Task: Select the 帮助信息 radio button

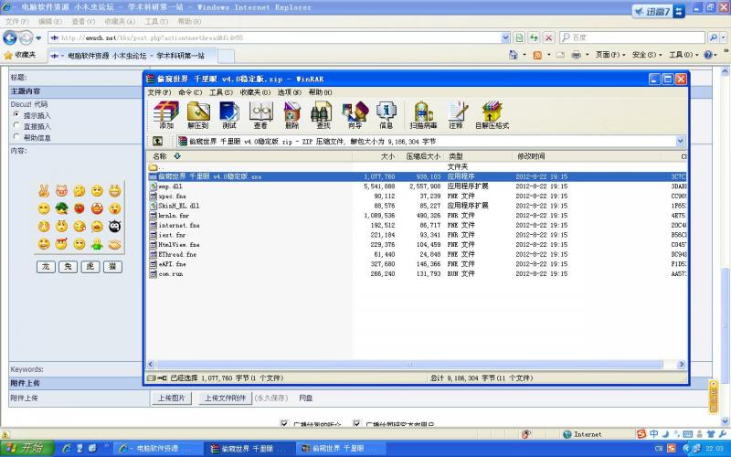Action: (16, 137)
